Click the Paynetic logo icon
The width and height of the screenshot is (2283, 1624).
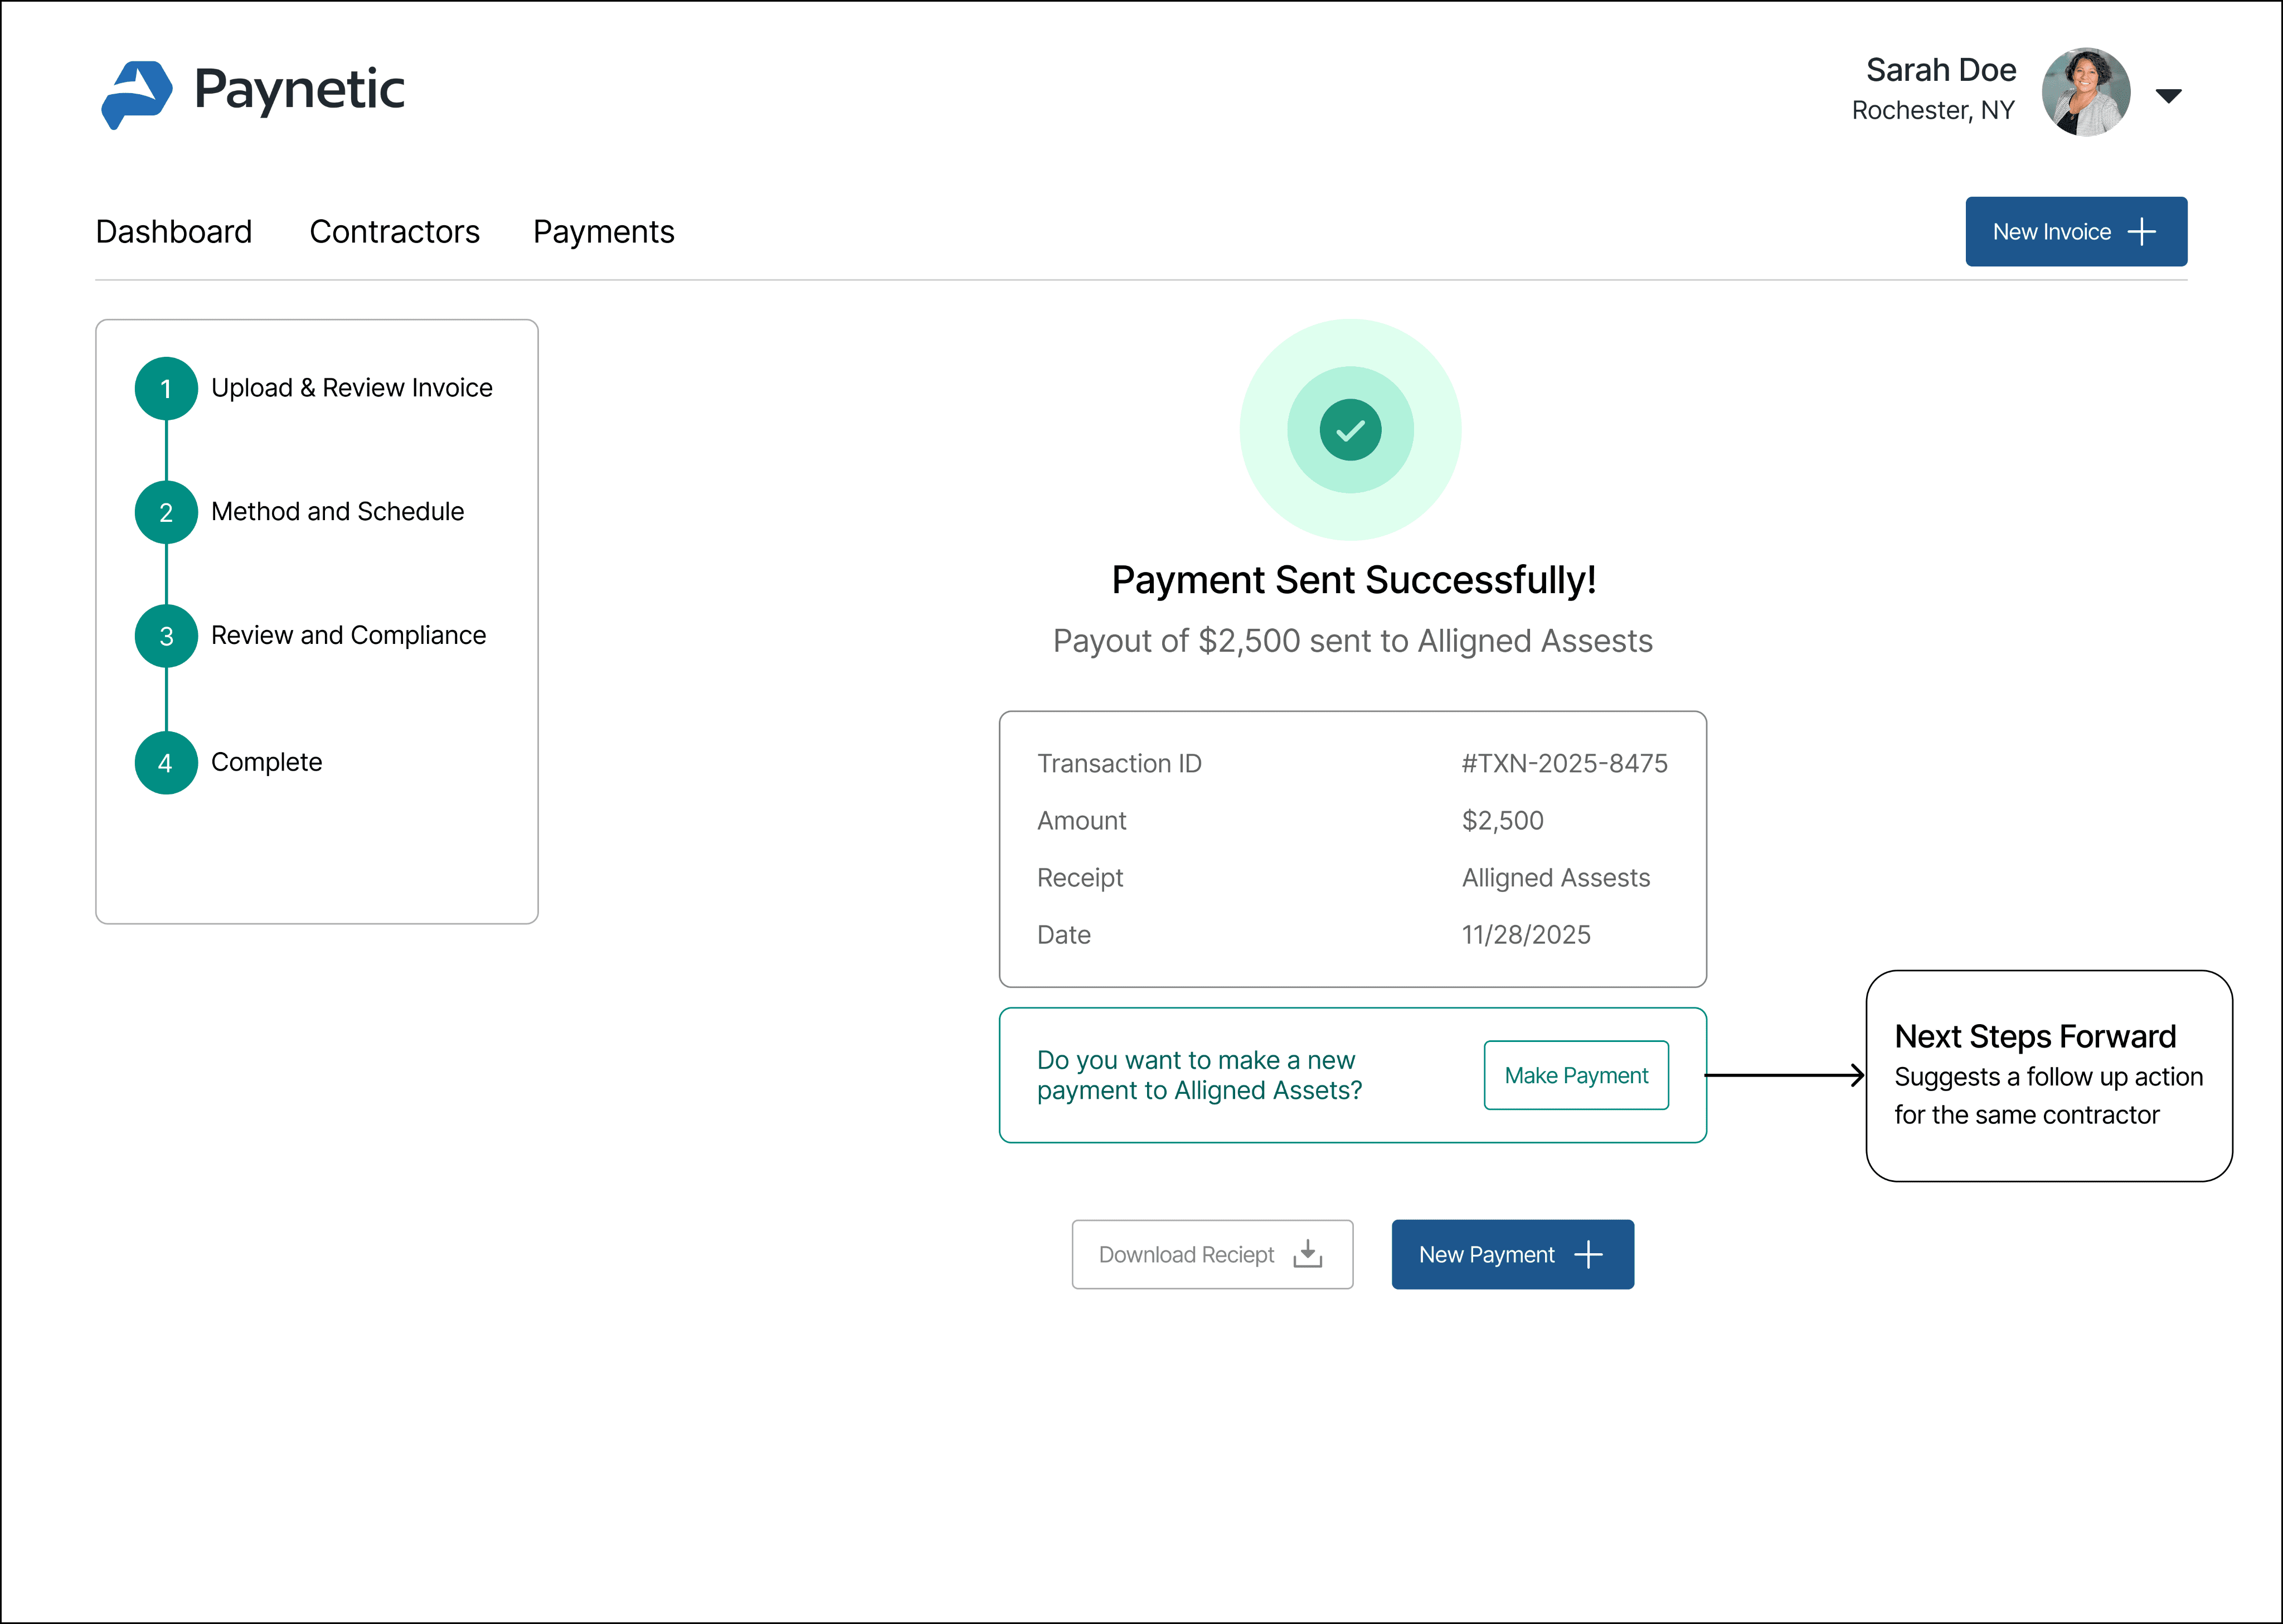click(137, 94)
